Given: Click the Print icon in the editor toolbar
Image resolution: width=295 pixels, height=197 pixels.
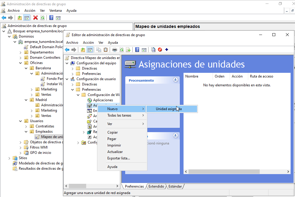Looking at the screenshot, I should tap(114, 49).
